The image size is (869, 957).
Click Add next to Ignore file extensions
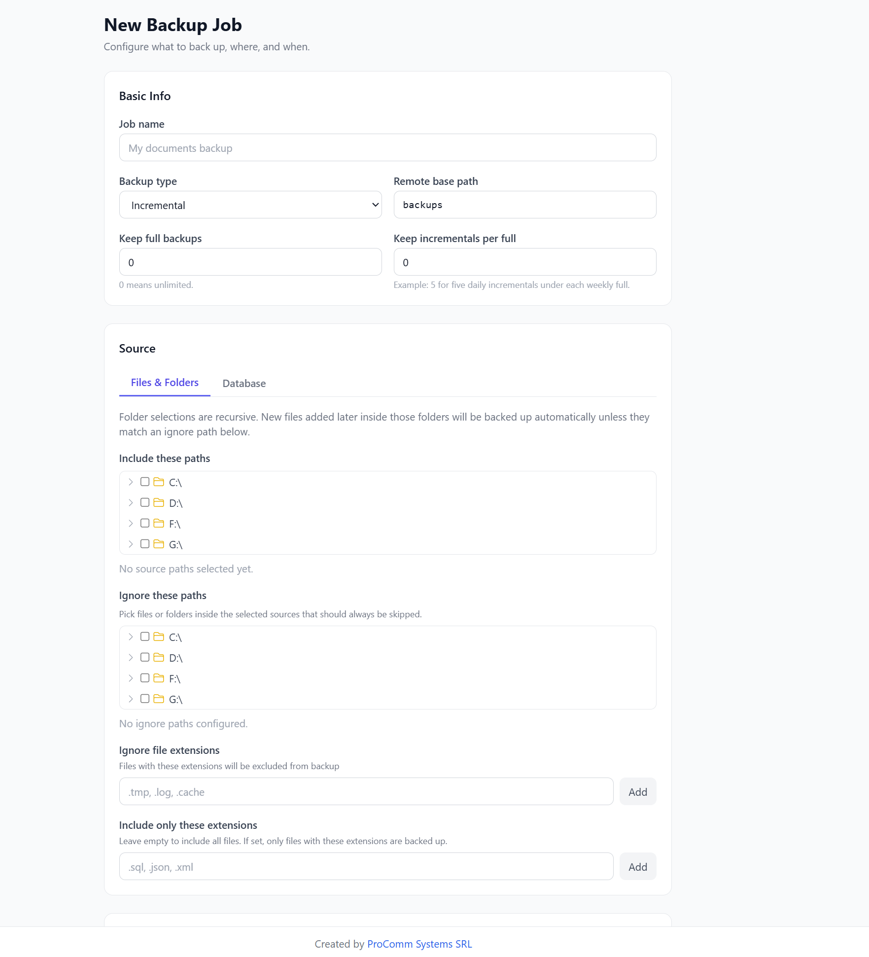pos(638,792)
